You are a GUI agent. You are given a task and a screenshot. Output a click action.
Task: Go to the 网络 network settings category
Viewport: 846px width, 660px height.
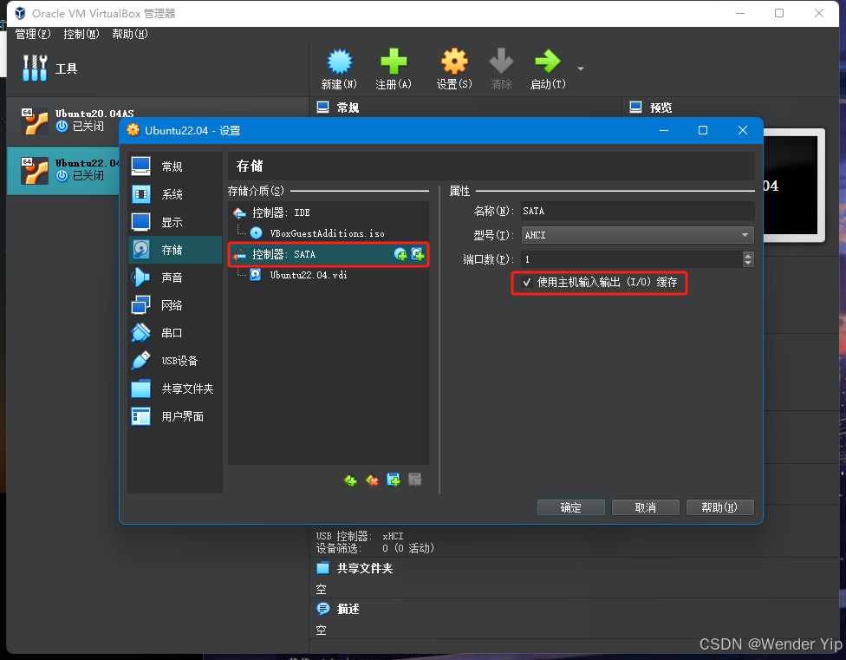point(175,305)
